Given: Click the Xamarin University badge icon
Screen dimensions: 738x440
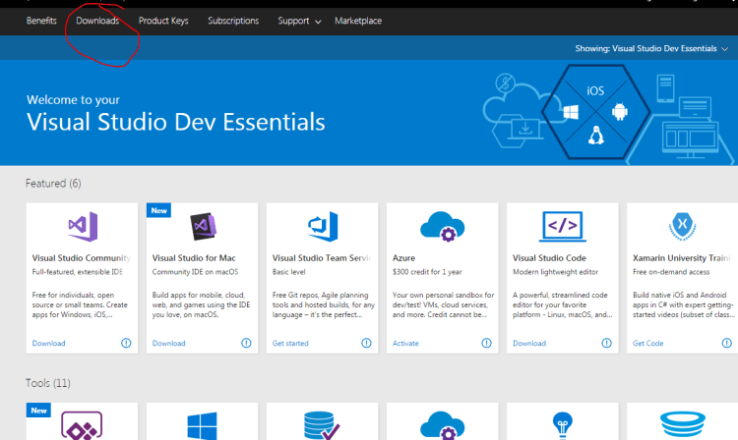Looking at the screenshot, I should point(683,226).
